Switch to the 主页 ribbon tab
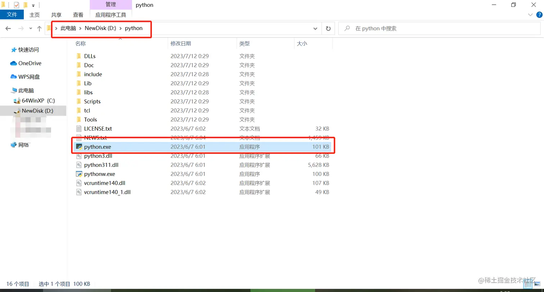This screenshot has height=292, width=544. tap(35, 15)
